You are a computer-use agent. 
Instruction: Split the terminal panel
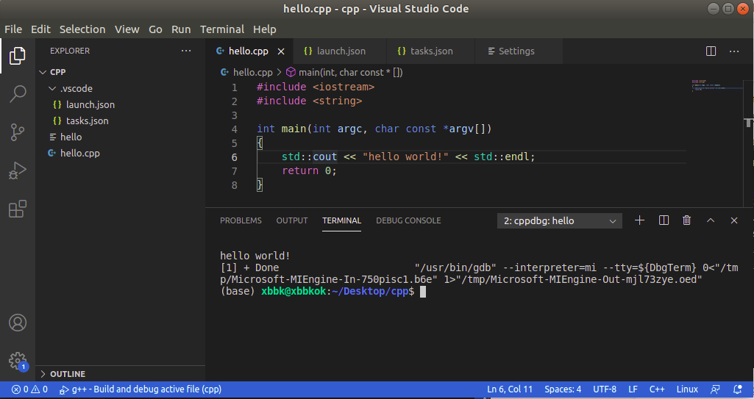[x=664, y=220]
